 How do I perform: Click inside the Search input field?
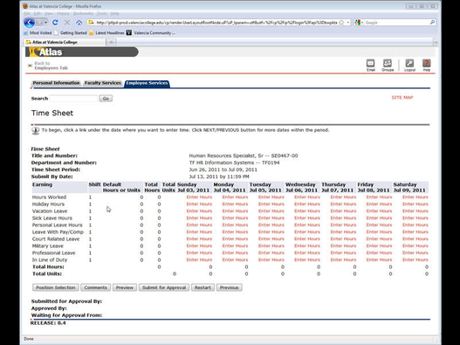73,99
